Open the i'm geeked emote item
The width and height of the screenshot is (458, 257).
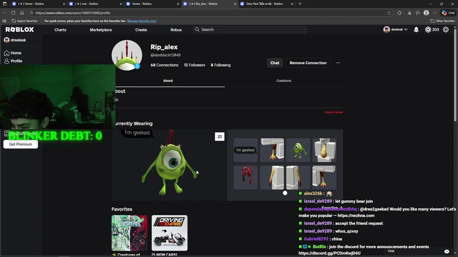tap(245, 150)
